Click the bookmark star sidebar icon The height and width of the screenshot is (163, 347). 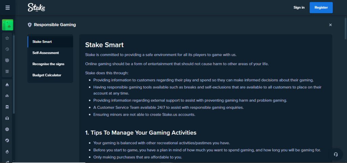pos(7,107)
